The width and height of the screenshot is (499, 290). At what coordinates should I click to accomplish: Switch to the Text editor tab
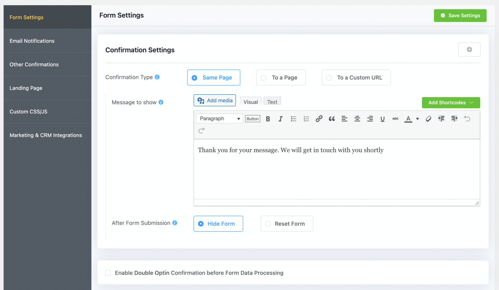[x=272, y=102]
